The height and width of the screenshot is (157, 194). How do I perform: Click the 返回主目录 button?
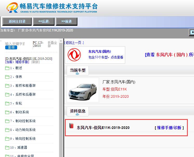pyautogui.click(x=17, y=21)
